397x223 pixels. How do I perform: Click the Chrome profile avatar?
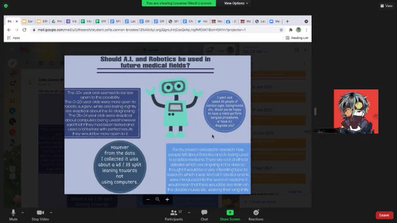(298, 30)
